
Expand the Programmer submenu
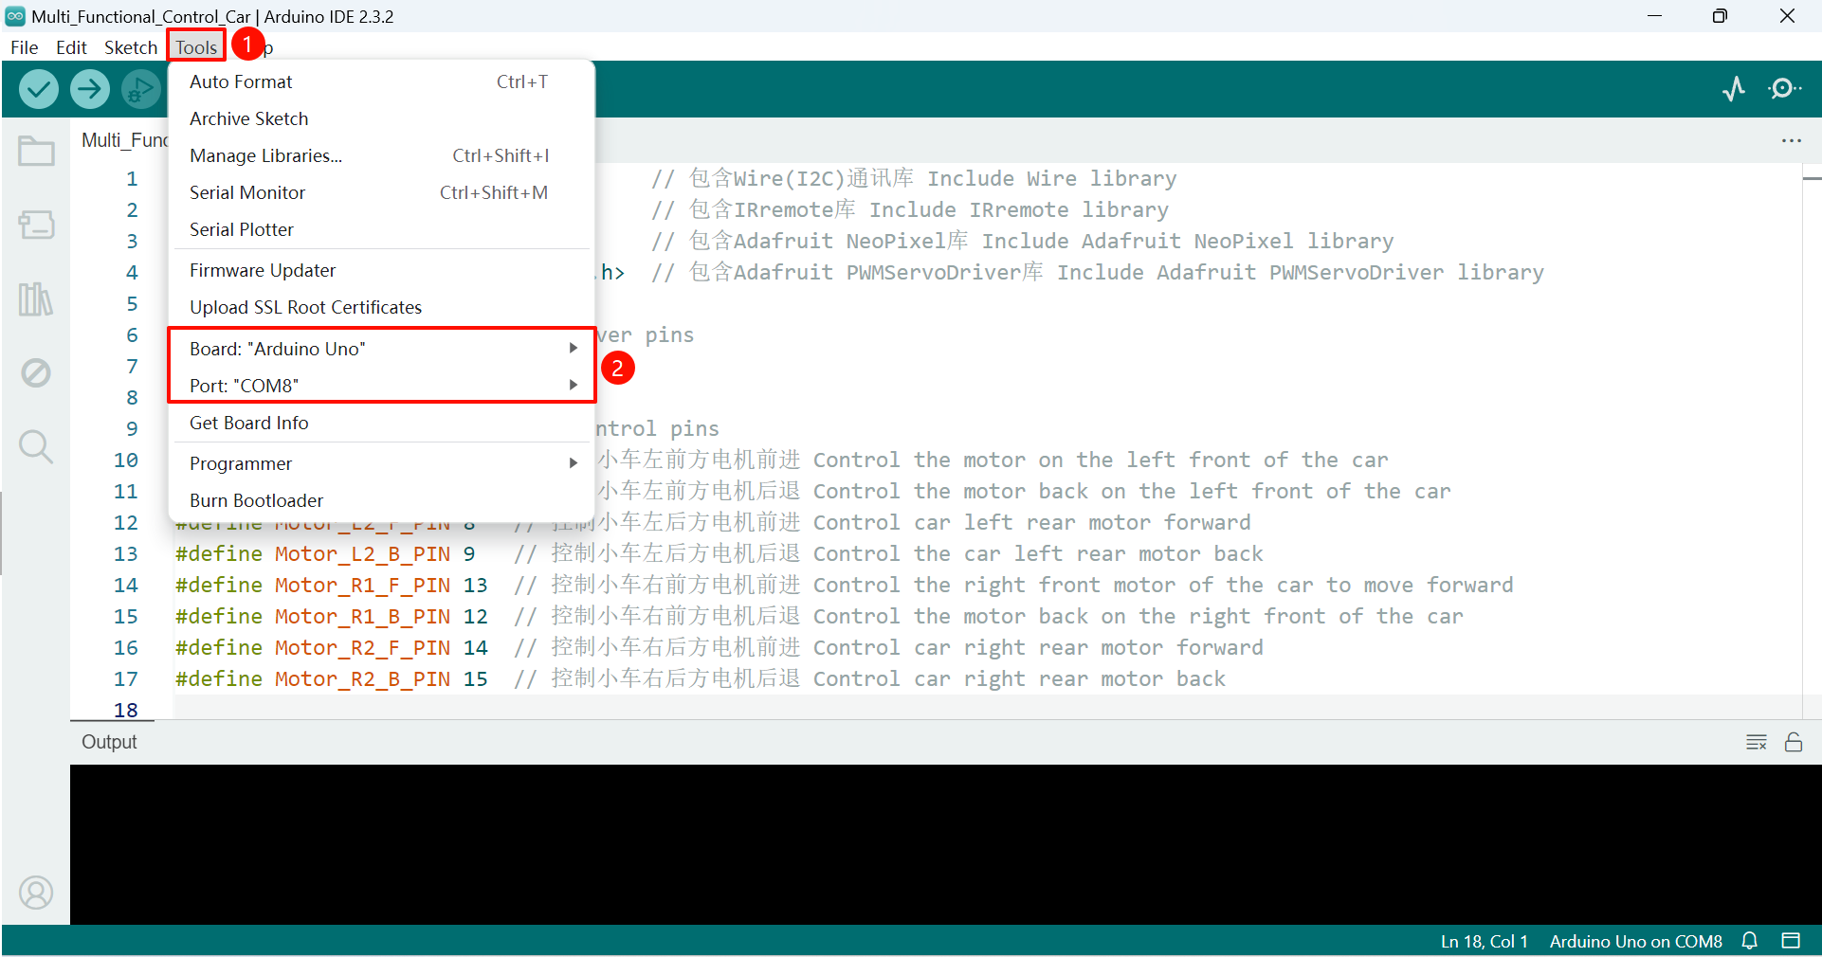pos(381,464)
